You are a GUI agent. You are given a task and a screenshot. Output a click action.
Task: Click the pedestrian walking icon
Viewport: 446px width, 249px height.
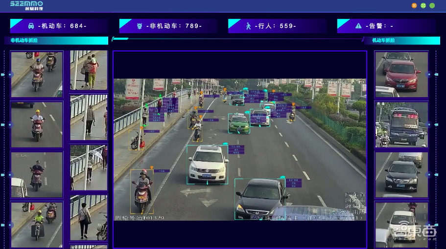pos(248,26)
